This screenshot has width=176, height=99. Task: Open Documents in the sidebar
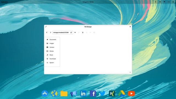(52, 40)
